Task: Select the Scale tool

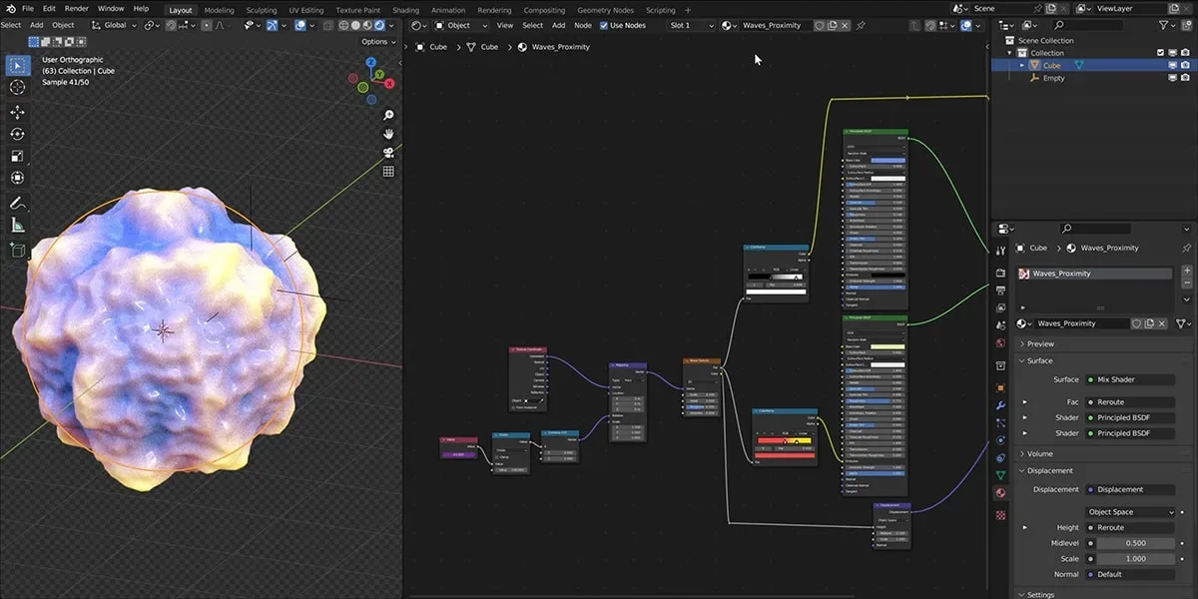Action: click(x=17, y=156)
